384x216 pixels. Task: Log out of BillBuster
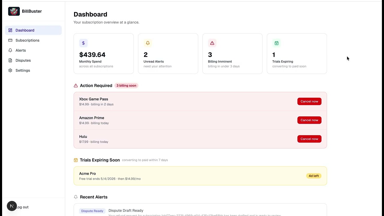click(22, 207)
